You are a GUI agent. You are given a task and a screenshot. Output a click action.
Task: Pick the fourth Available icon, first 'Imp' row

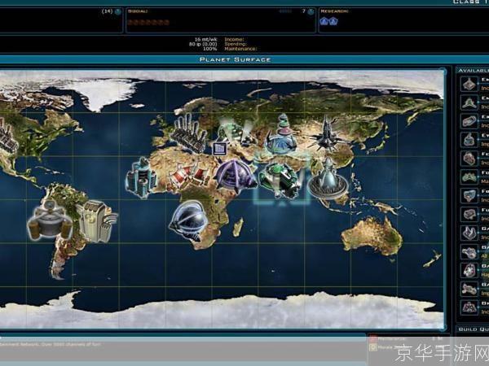click(x=469, y=140)
